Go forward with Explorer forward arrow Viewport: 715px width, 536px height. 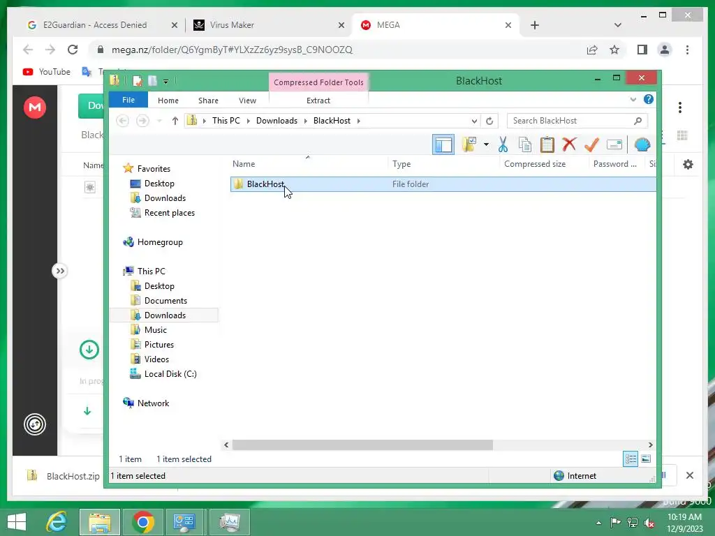tap(142, 121)
